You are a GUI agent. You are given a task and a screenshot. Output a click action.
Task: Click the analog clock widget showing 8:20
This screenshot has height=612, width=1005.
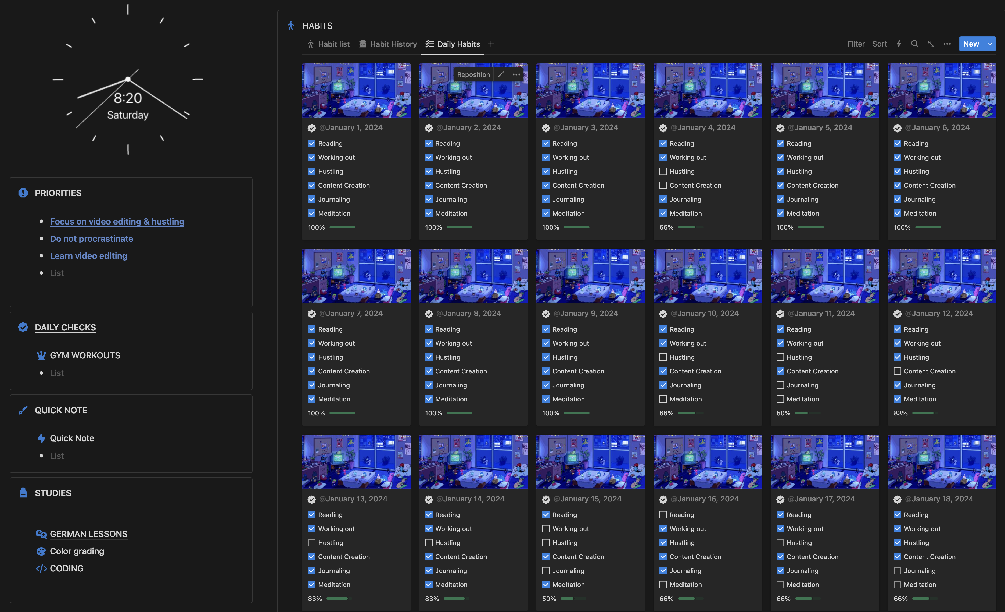point(128,80)
